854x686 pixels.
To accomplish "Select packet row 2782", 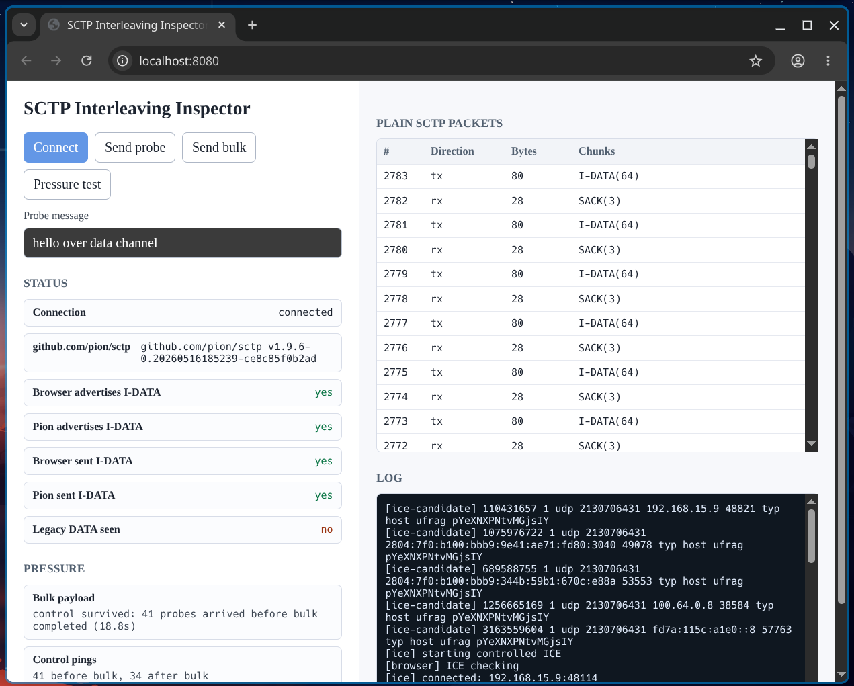I will [591, 201].
